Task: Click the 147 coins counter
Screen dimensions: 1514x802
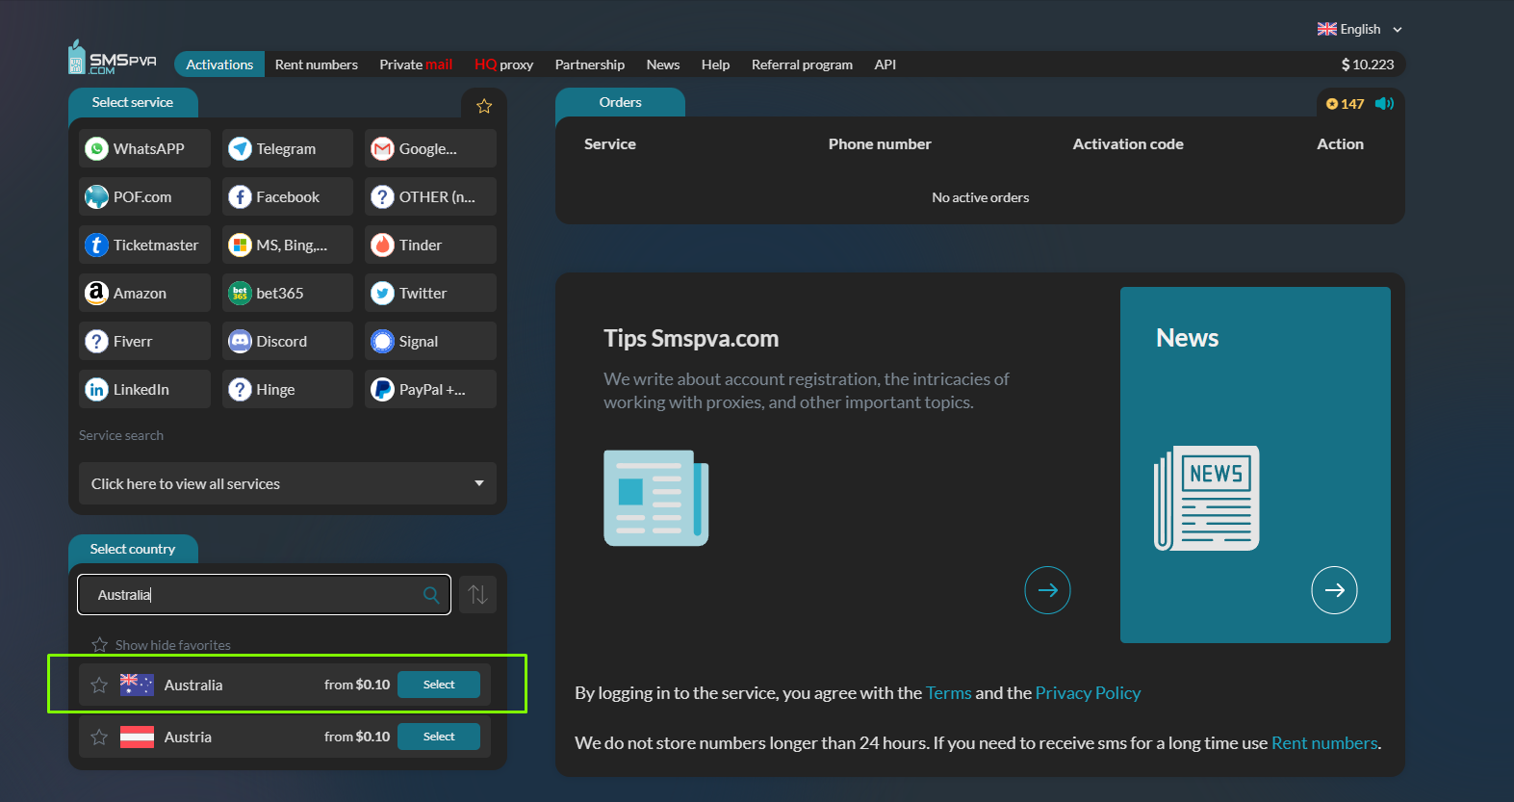Action: point(1346,104)
